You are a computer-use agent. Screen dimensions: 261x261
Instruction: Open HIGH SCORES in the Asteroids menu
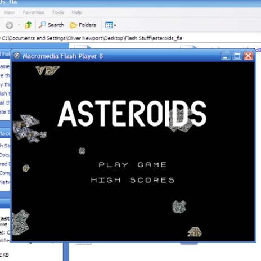(133, 180)
